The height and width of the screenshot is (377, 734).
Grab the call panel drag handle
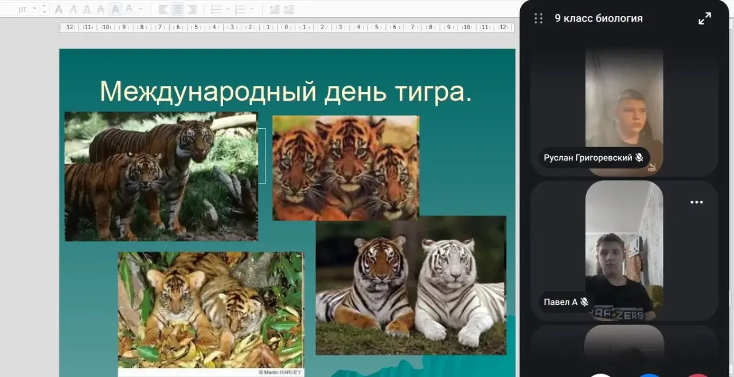(x=538, y=18)
